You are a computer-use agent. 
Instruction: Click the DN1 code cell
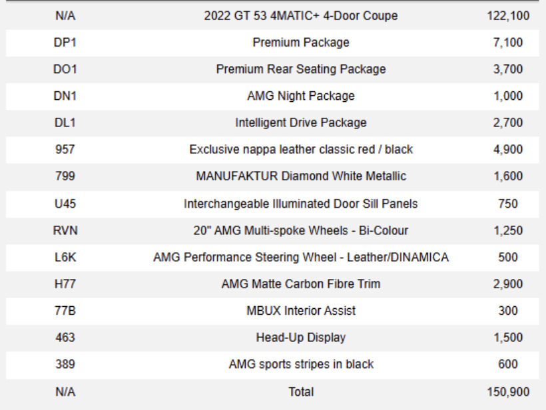pyautogui.click(x=65, y=96)
